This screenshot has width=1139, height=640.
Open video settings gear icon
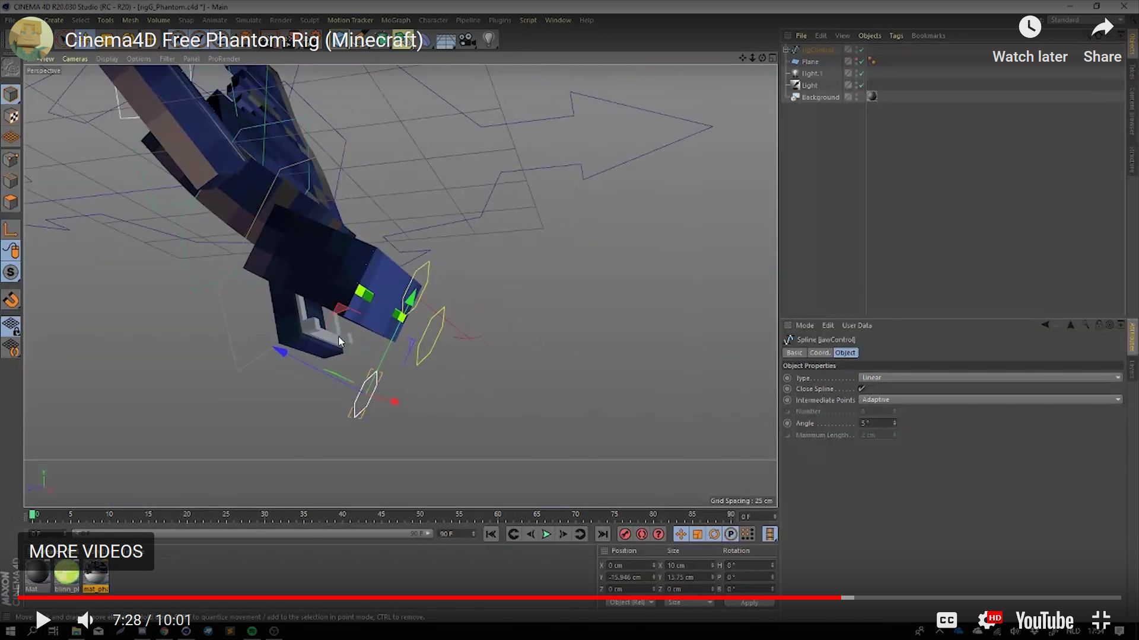[x=989, y=620]
